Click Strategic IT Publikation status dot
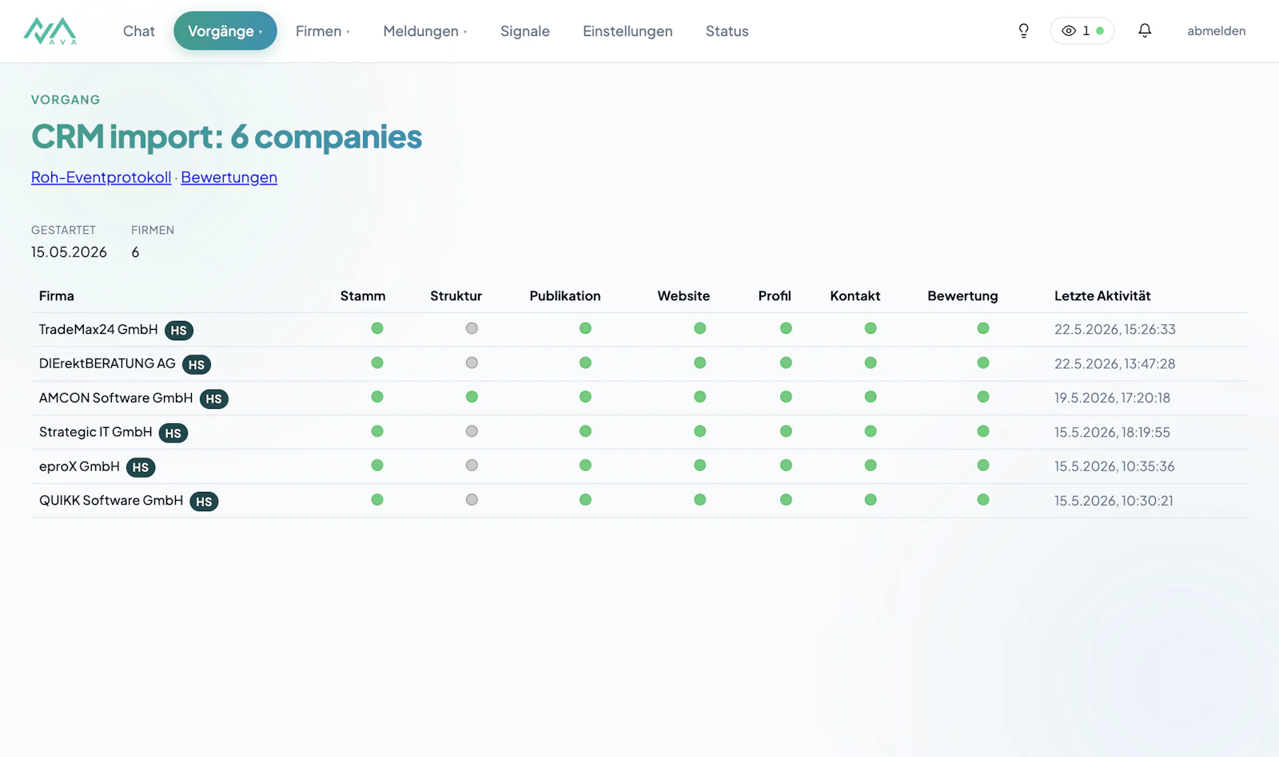Image resolution: width=1279 pixels, height=757 pixels. [x=585, y=431]
